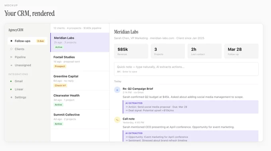Screen dimensions: 271x151
Task: Click the Settings gear icon
Action: [12, 97]
